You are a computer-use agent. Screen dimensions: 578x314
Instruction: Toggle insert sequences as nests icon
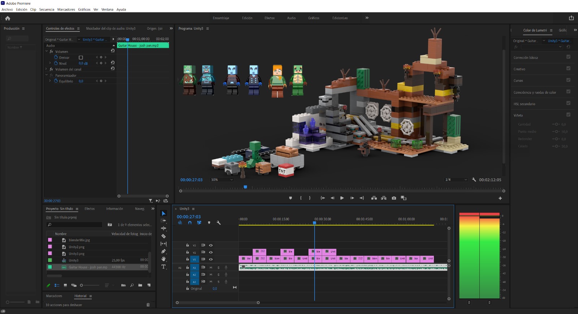click(x=180, y=223)
